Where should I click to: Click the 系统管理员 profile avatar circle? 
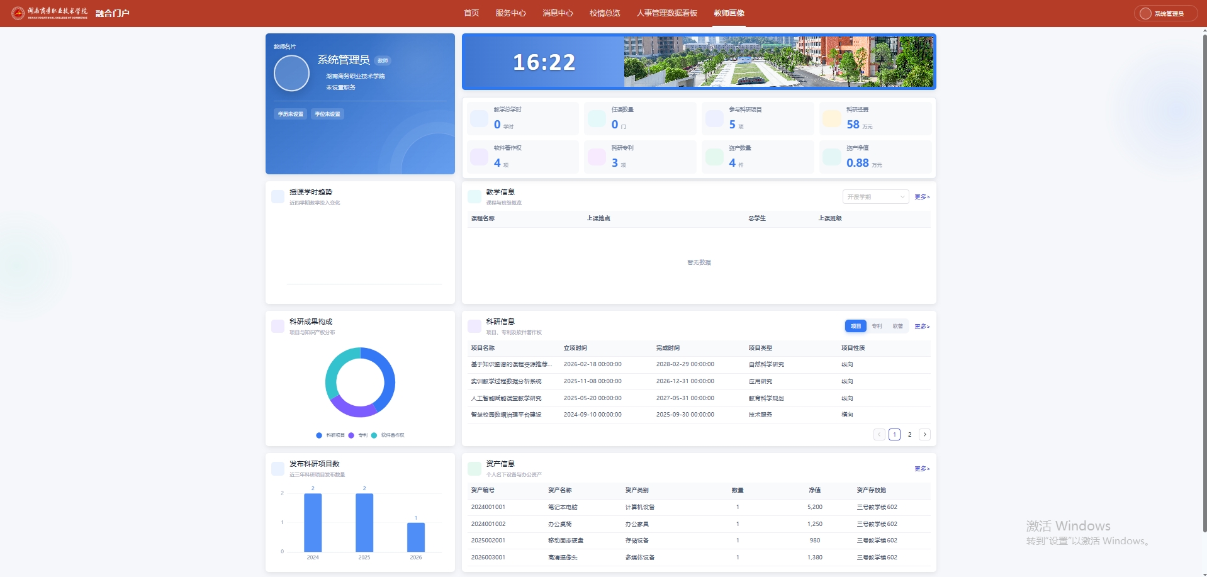[x=291, y=73]
